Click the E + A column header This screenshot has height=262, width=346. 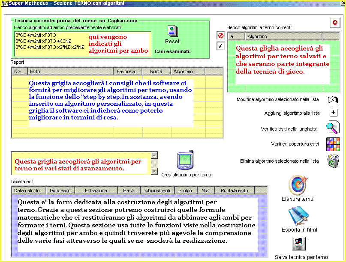click(x=129, y=191)
